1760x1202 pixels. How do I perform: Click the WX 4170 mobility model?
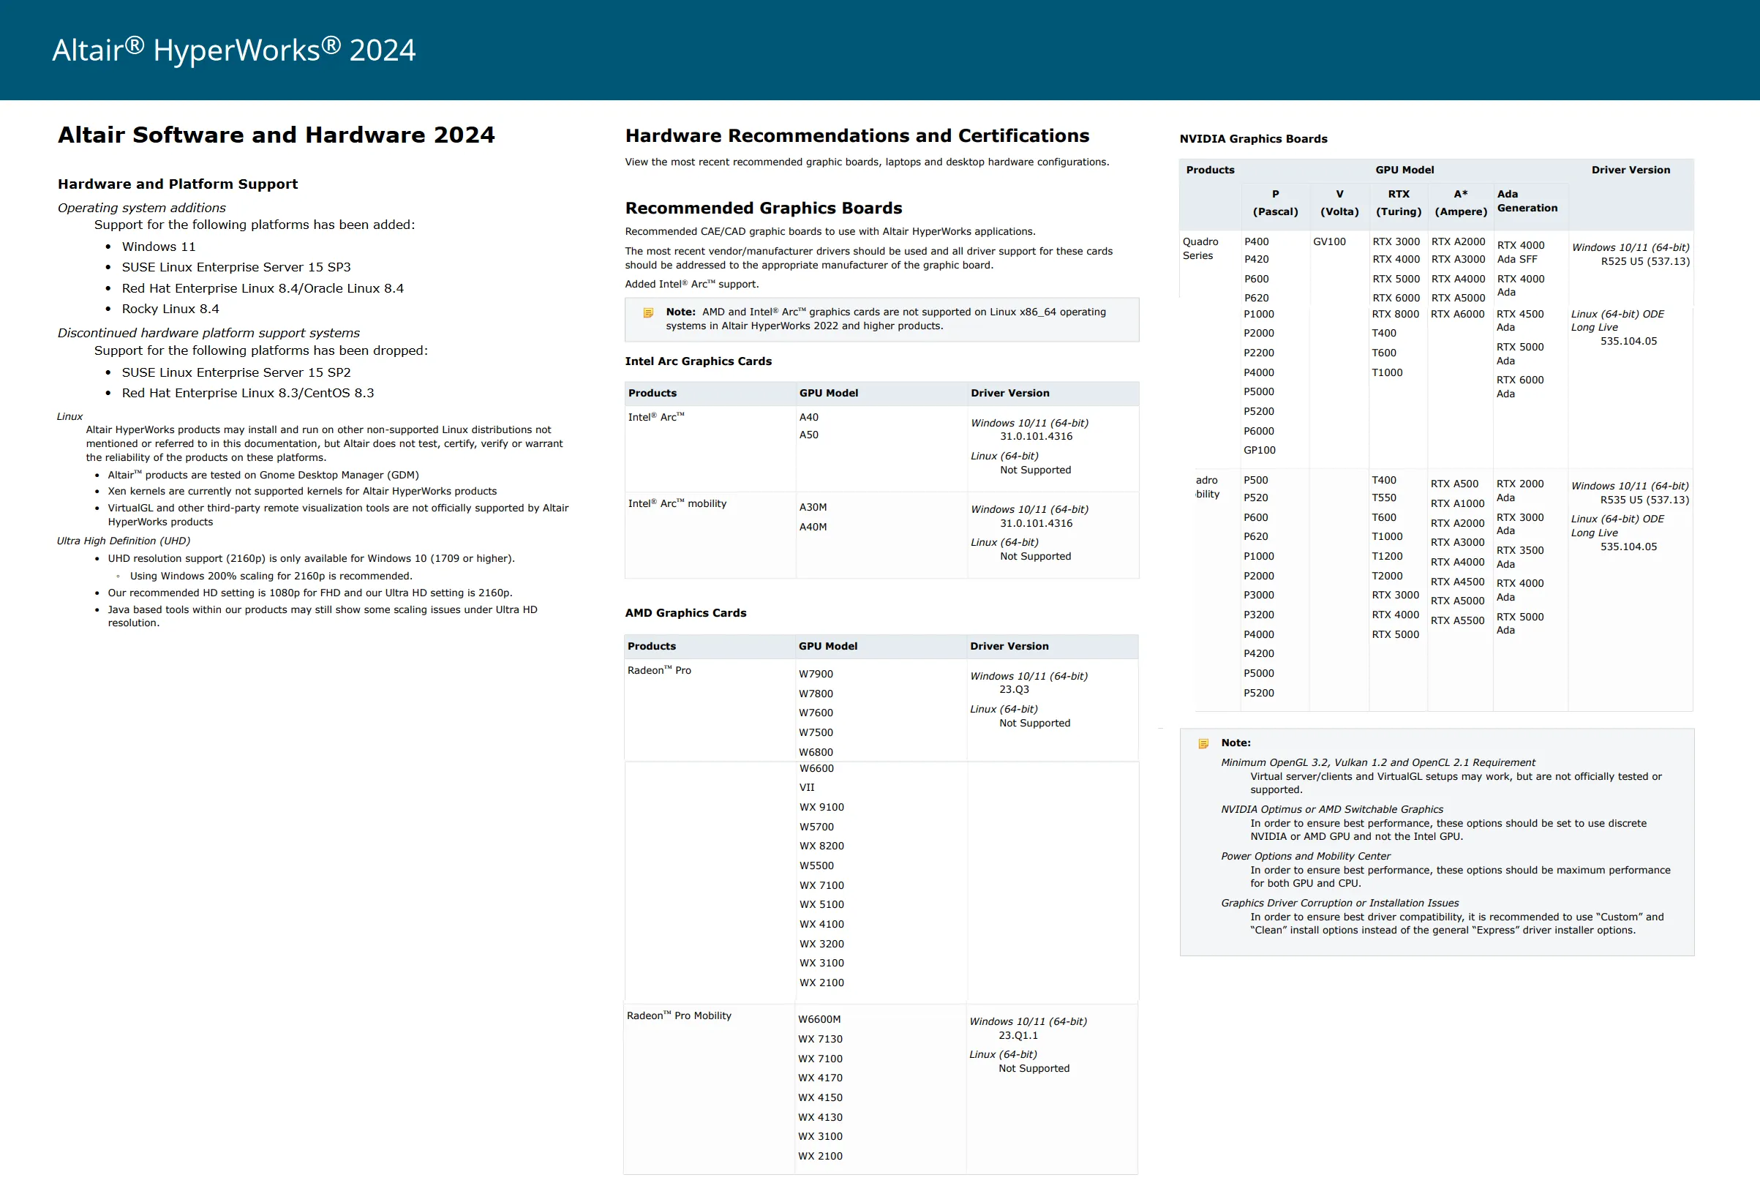pyautogui.click(x=820, y=1078)
